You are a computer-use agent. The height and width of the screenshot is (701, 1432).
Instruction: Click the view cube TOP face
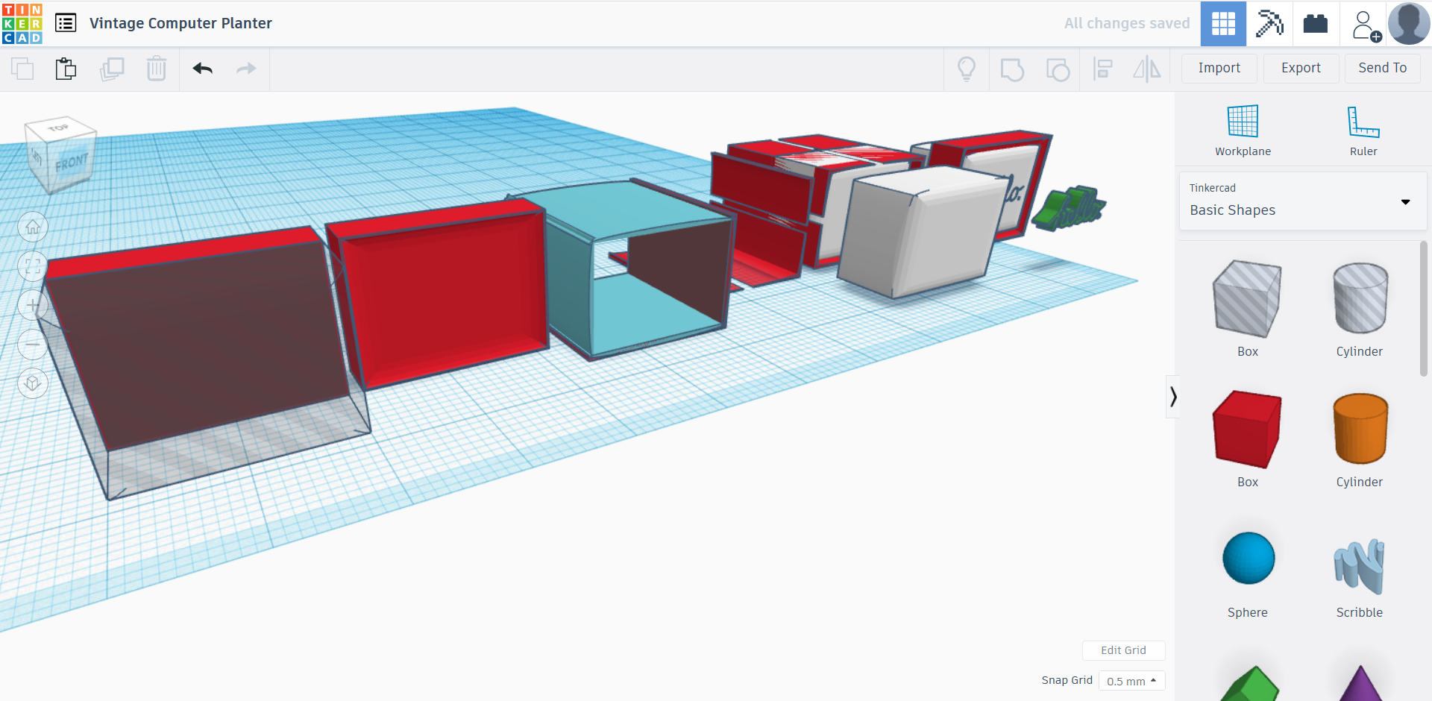[60, 128]
